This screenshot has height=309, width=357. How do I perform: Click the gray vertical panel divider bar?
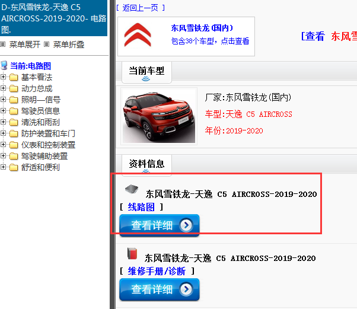point(113,154)
